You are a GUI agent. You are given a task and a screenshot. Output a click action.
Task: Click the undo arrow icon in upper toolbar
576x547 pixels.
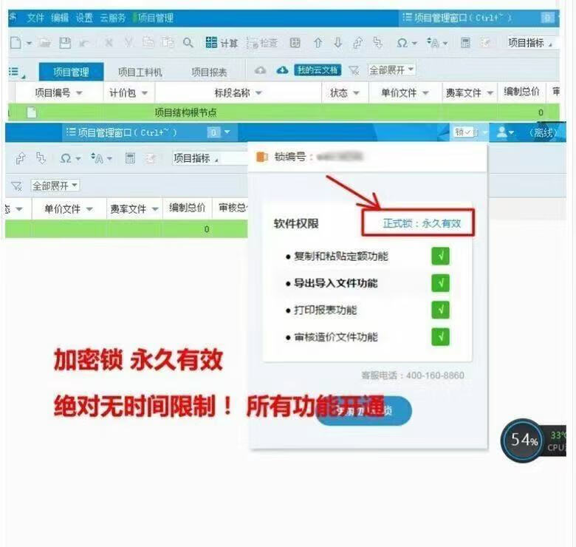[84, 44]
